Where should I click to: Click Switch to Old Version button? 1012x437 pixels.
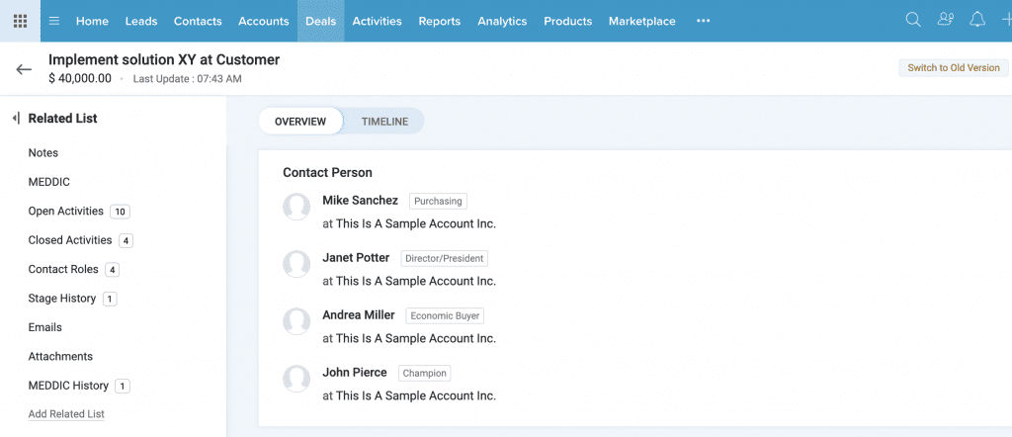coord(954,68)
